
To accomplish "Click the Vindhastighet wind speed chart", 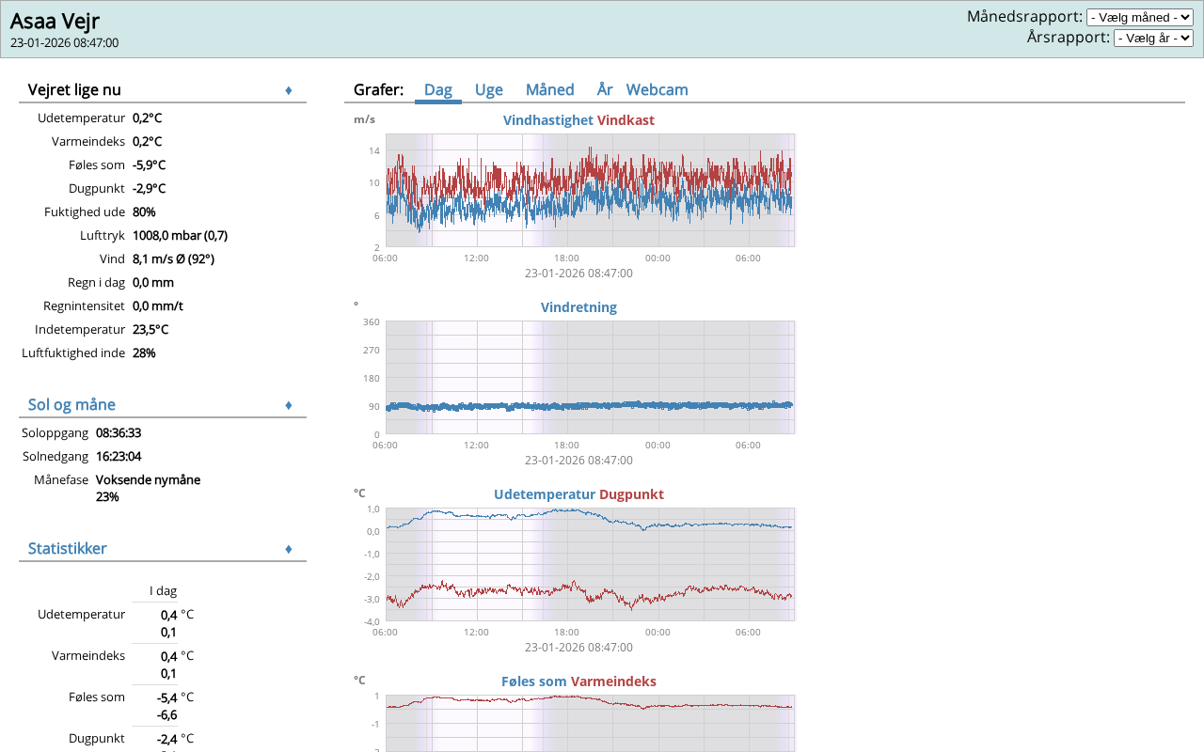I will pyautogui.click(x=590, y=191).
